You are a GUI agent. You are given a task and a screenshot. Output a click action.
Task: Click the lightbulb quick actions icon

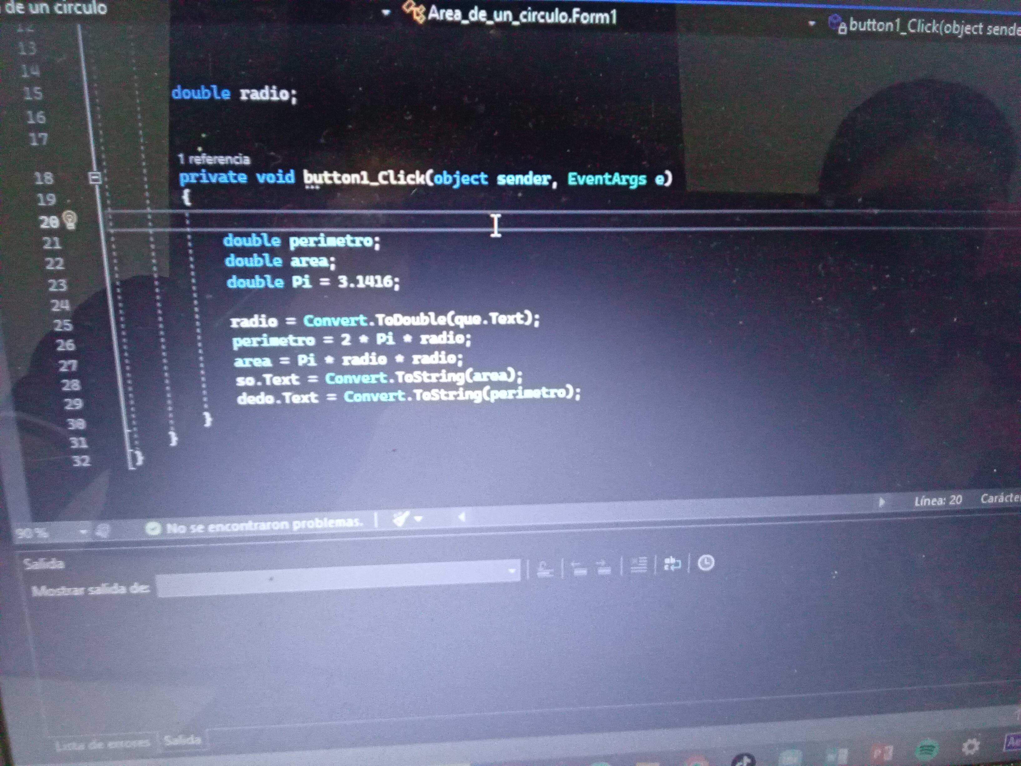[x=70, y=220]
